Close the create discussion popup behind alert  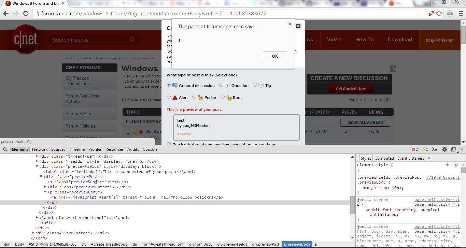[298, 26]
